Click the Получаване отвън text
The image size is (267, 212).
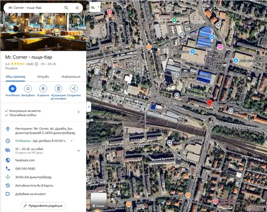(23, 115)
